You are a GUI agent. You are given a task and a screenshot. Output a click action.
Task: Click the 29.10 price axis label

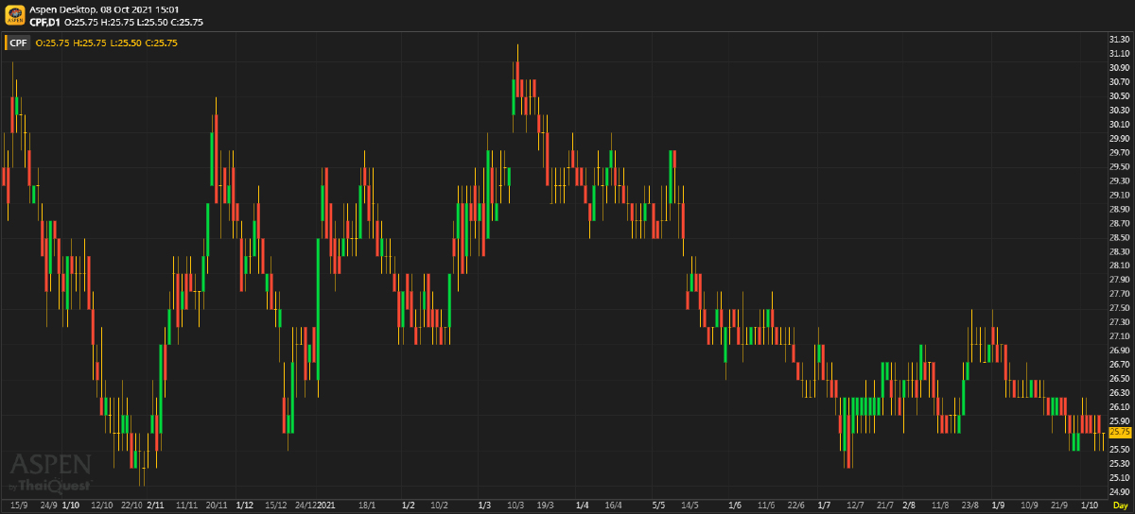click(x=1118, y=195)
